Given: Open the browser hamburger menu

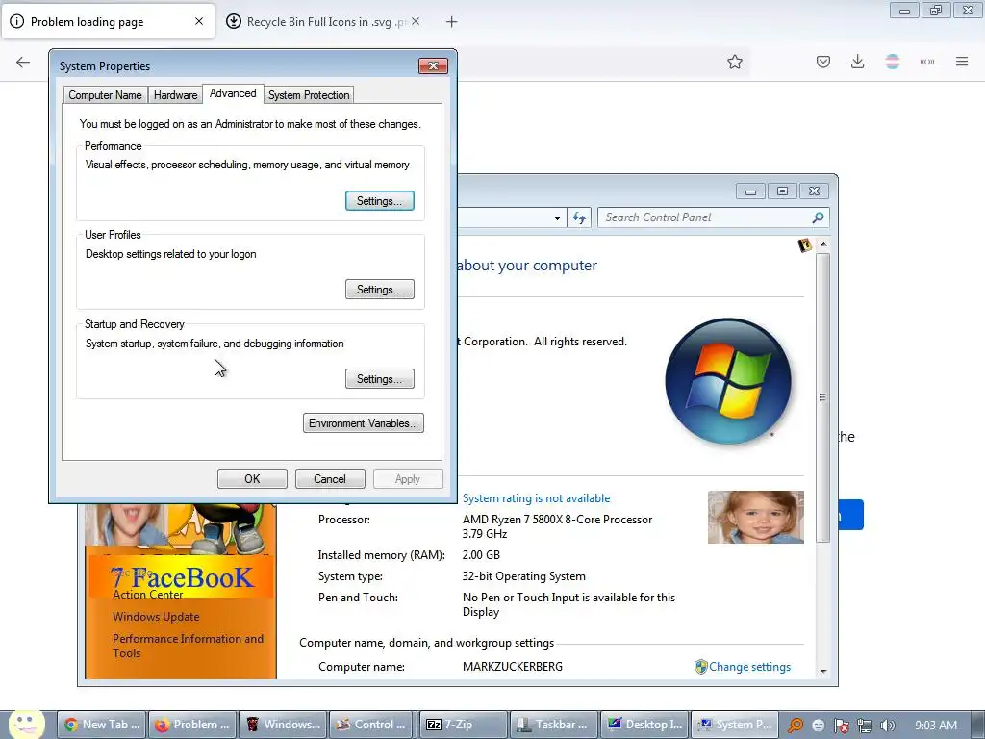Looking at the screenshot, I should coord(962,62).
